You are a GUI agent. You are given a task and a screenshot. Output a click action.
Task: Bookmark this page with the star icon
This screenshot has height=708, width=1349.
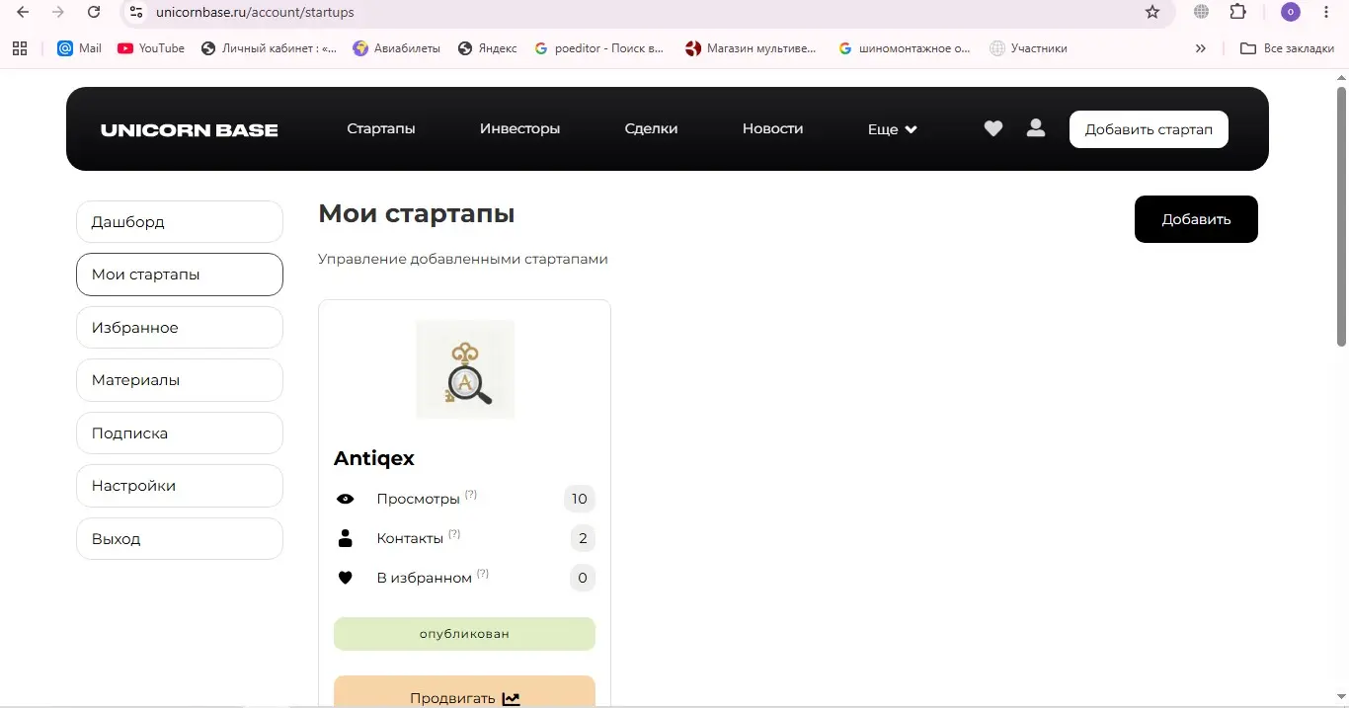[x=1152, y=12]
